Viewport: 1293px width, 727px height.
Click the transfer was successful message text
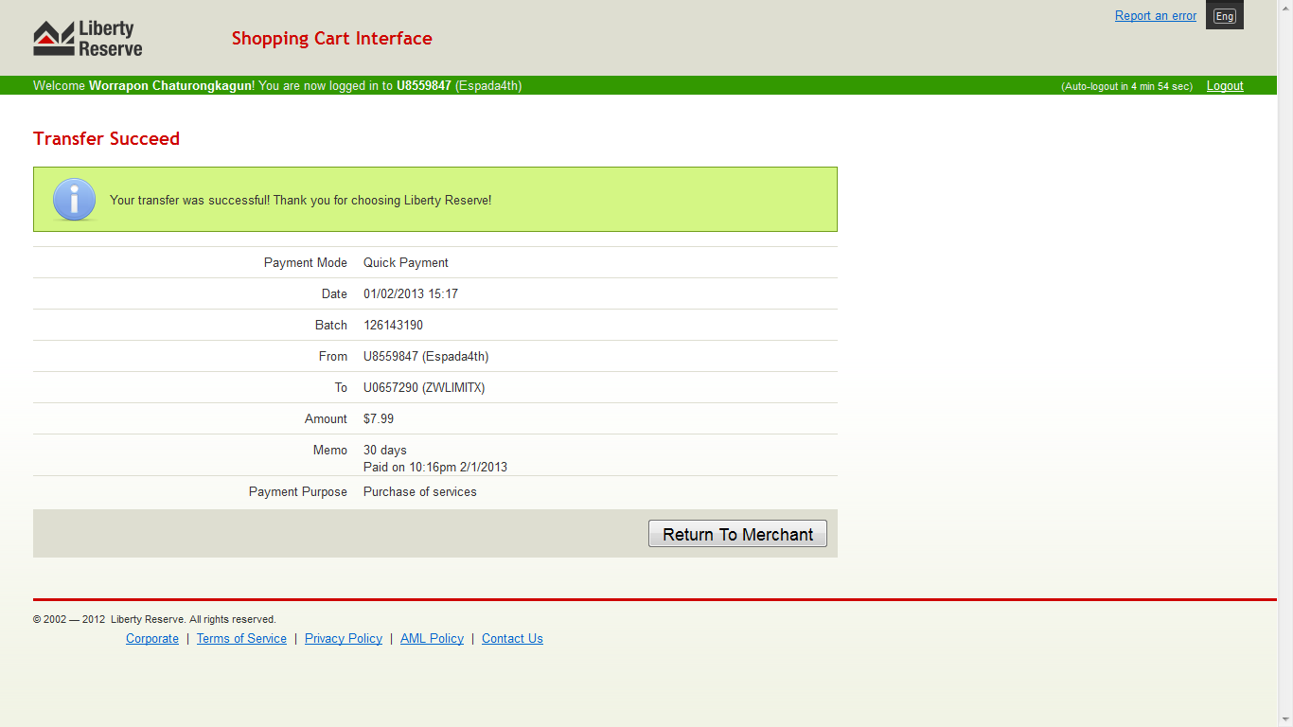[301, 201]
